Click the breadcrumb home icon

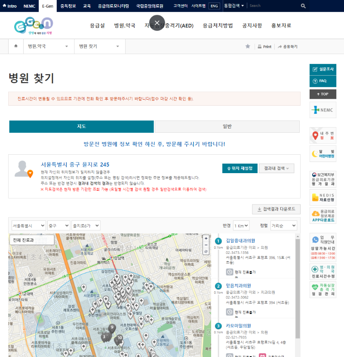tap(16, 46)
